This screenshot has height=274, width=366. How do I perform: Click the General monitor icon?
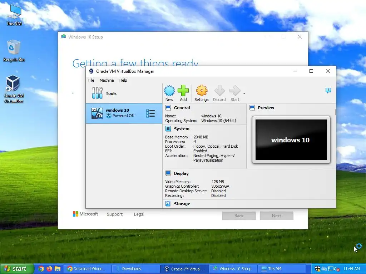[x=168, y=108]
